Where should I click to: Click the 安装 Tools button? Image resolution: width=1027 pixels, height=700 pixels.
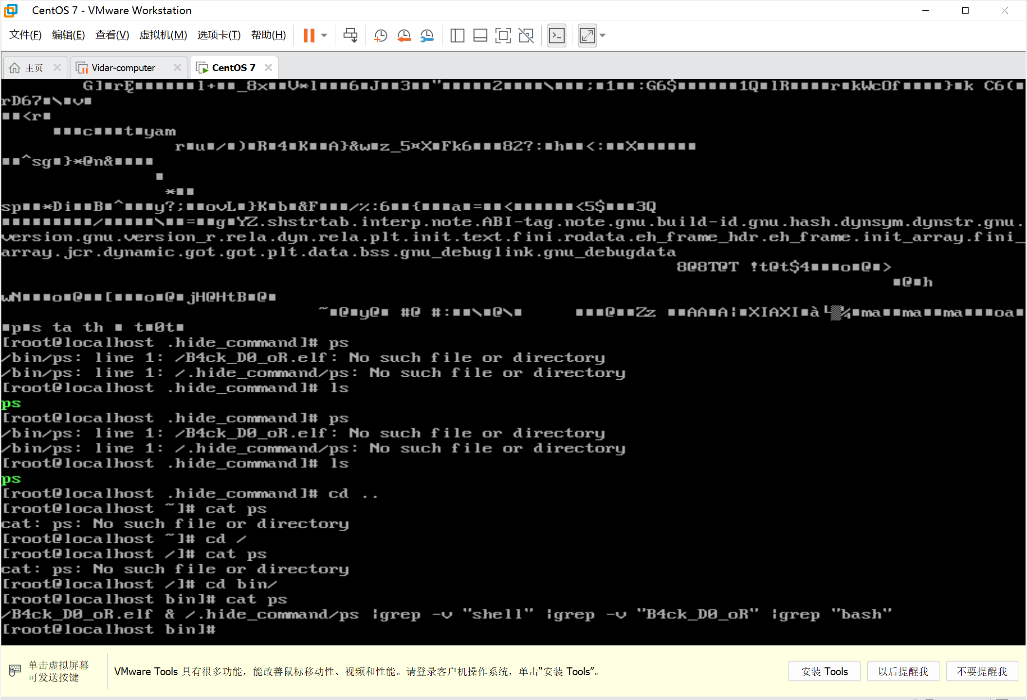(824, 671)
